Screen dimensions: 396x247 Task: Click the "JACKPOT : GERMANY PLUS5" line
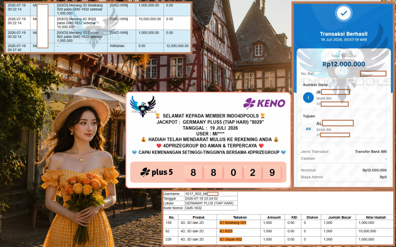coord(210,122)
